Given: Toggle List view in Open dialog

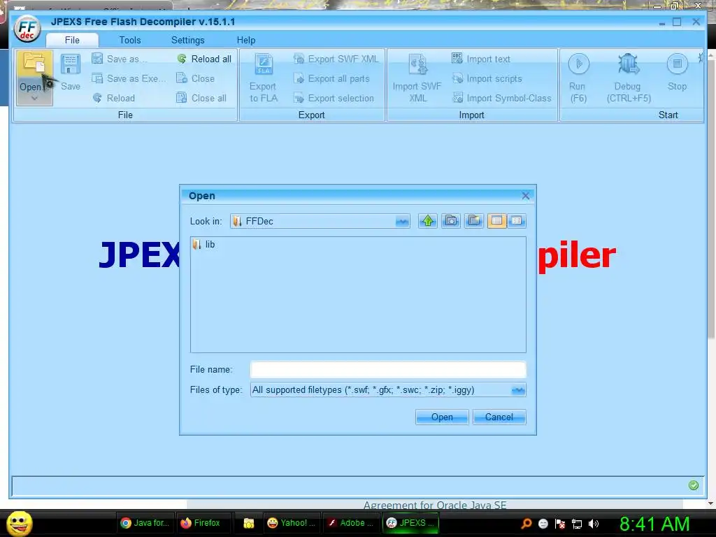Looking at the screenshot, I should [497, 221].
